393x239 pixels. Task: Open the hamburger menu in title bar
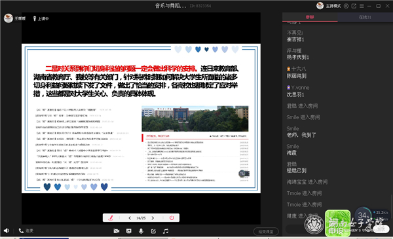click(x=362, y=6)
